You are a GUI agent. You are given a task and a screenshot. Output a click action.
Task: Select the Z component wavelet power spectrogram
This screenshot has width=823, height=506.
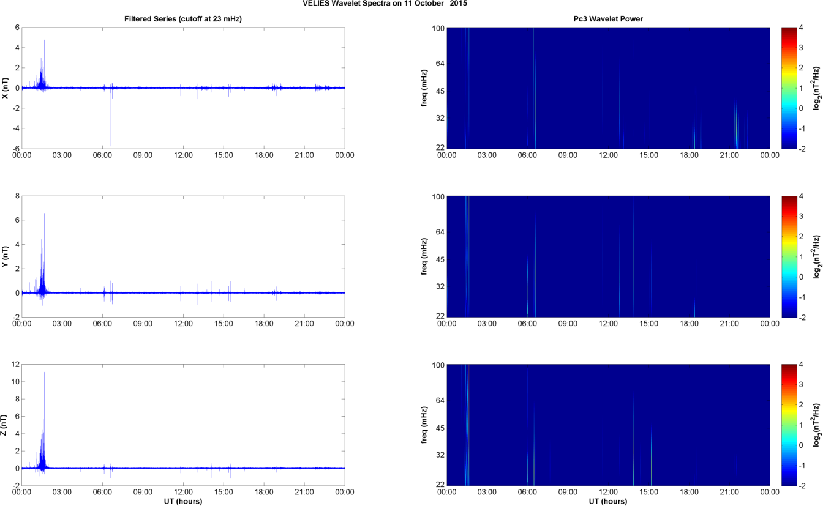pos(608,425)
